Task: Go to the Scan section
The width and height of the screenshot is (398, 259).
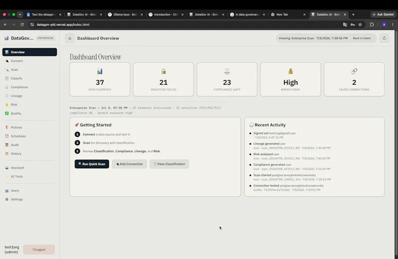Action: [29, 70]
